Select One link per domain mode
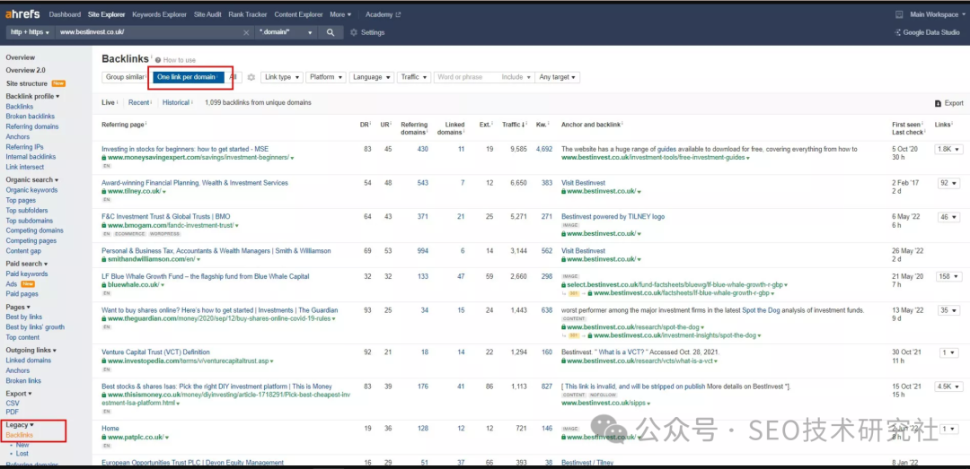Screen dimensions: 970x469 186,77
